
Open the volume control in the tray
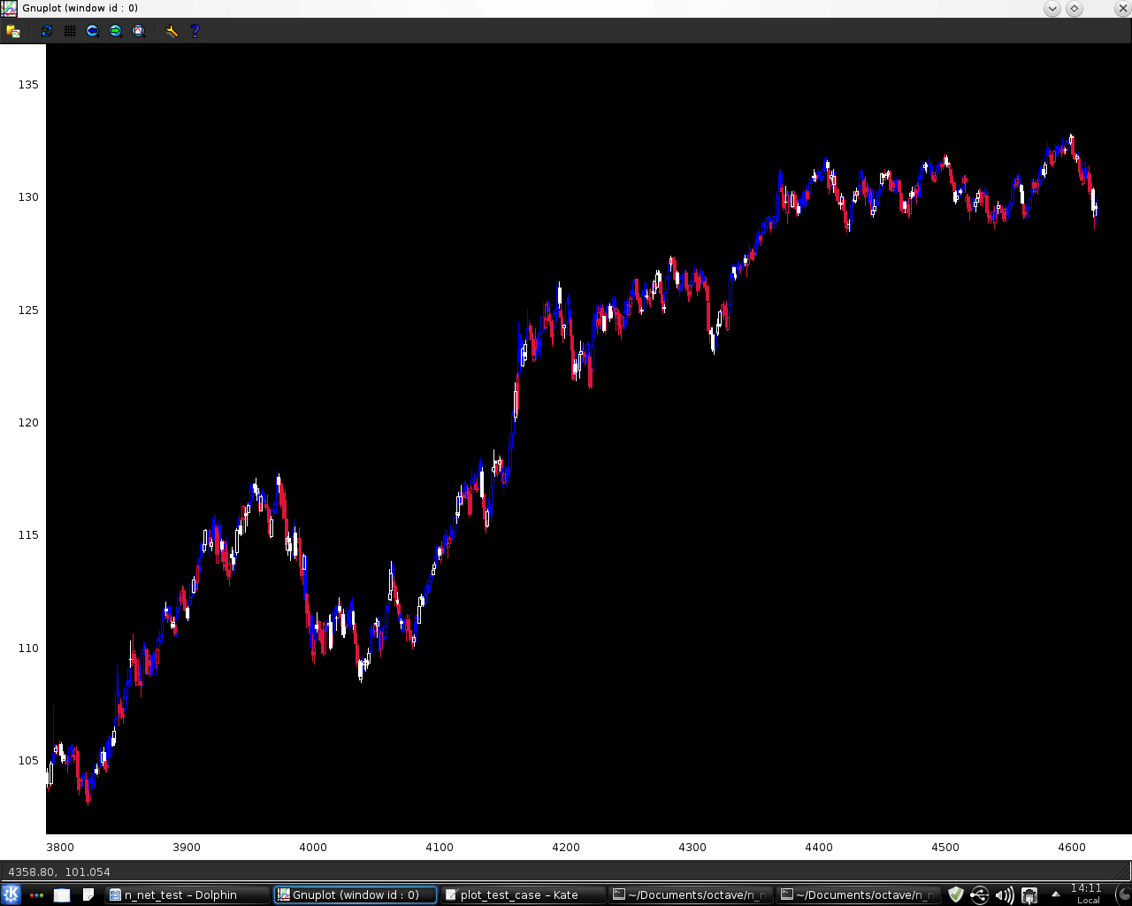[1005, 895]
